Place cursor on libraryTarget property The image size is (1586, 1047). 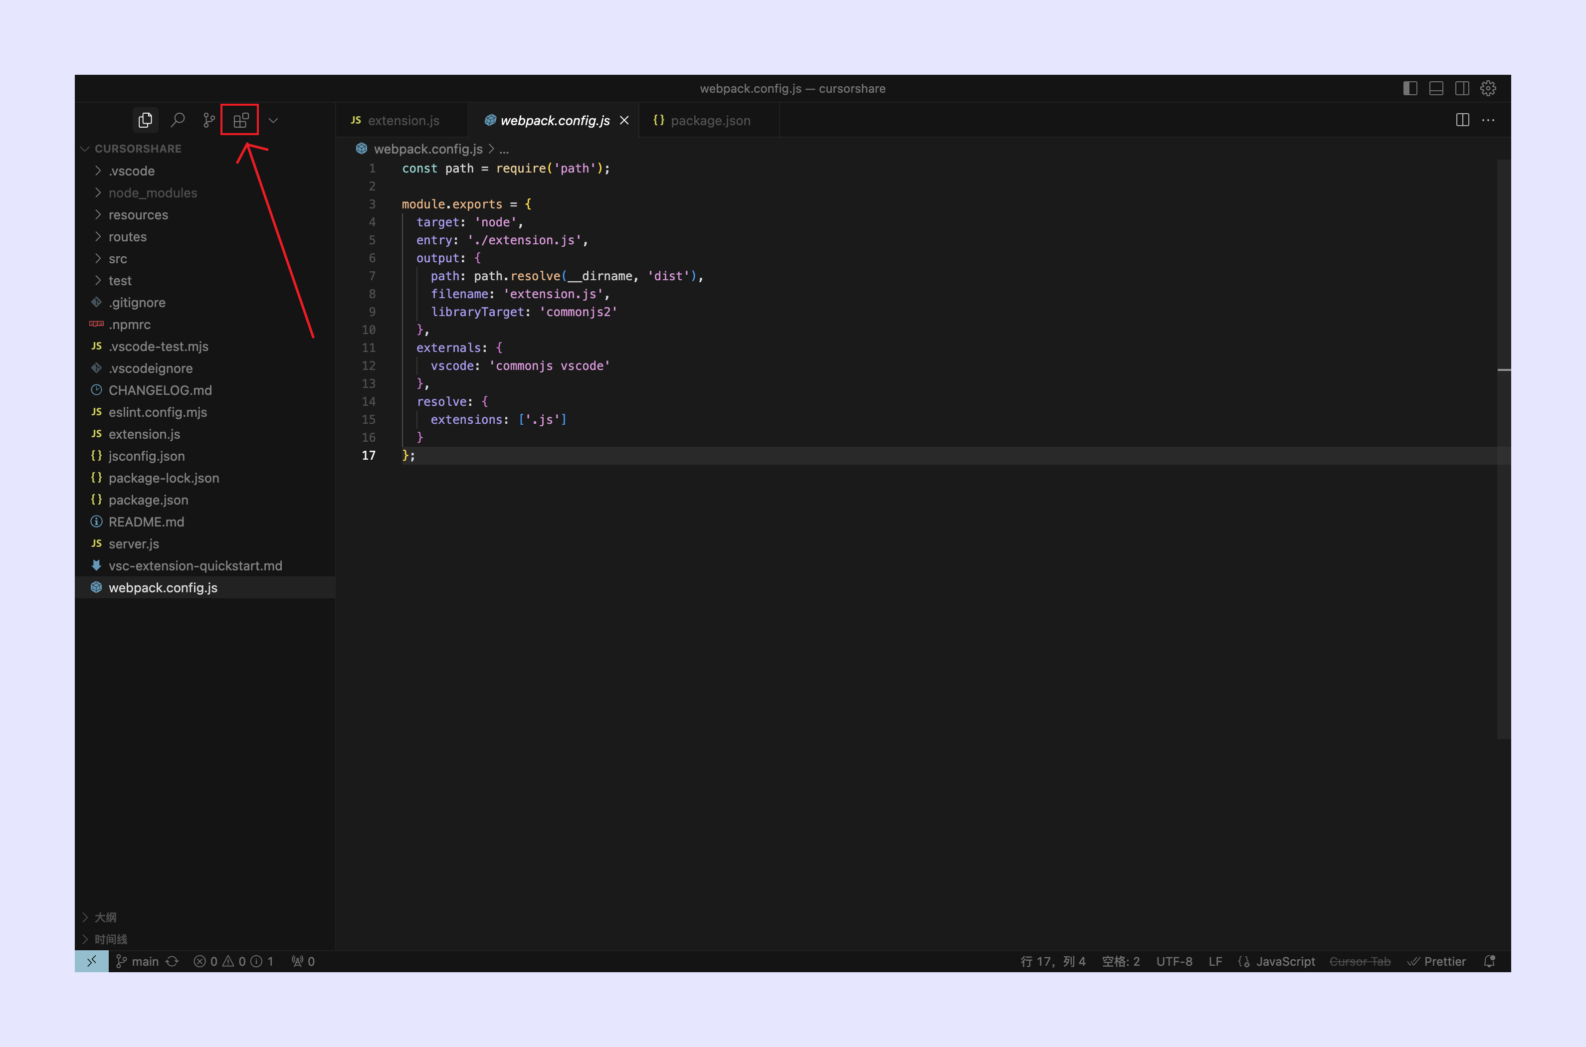477,312
